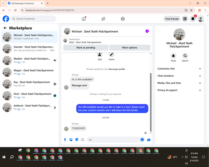
Task: Choose a sticker
Action: [x=77, y=139]
